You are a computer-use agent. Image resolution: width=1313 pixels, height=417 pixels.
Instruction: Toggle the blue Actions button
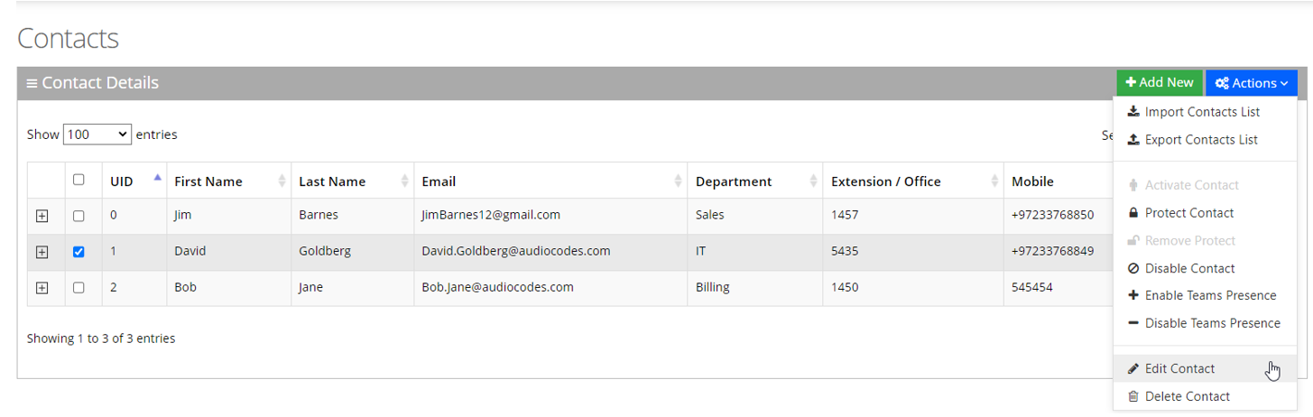(x=1251, y=83)
